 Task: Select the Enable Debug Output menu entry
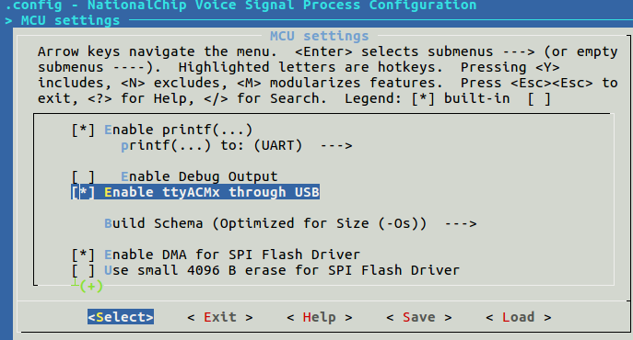point(199,176)
